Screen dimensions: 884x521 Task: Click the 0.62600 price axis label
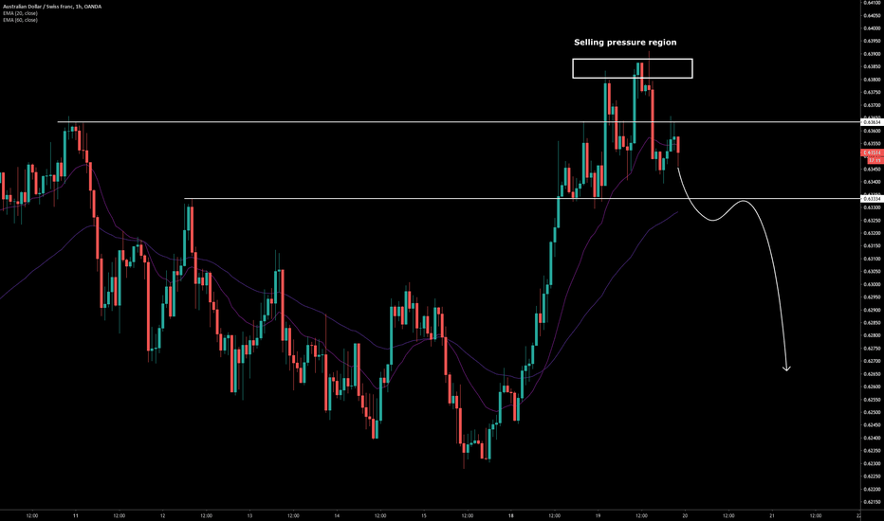[x=873, y=386]
